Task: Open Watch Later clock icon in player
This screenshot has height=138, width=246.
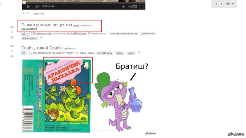Action: click(x=123, y=7)
